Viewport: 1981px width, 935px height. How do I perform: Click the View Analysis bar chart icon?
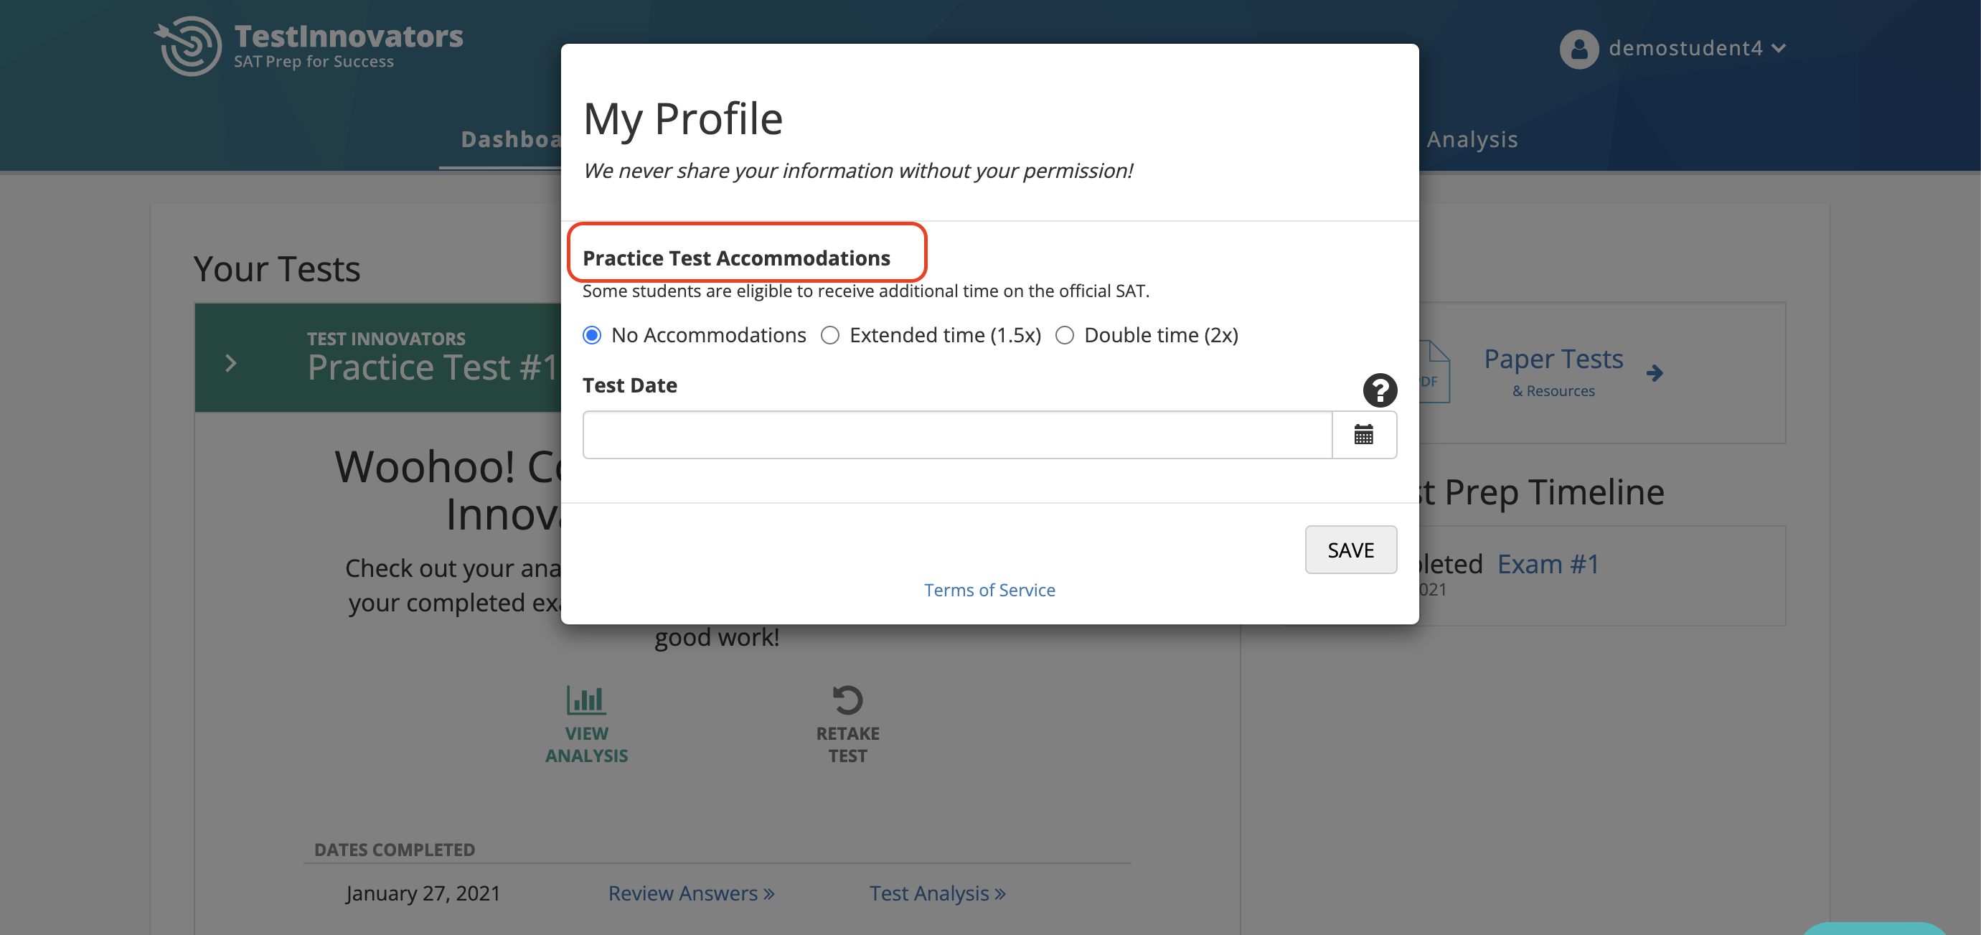click(x=586, y=700)
